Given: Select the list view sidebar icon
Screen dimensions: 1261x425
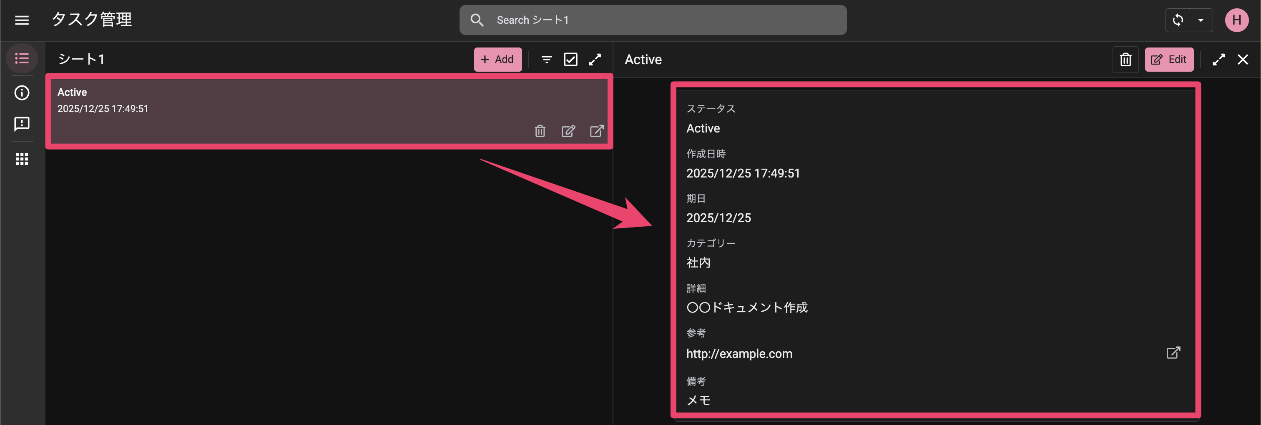Looking at the screenshot, I should click(22, 59).
